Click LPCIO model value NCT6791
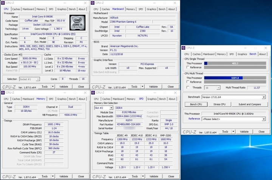272x180 pixels. tap(142, 36)
